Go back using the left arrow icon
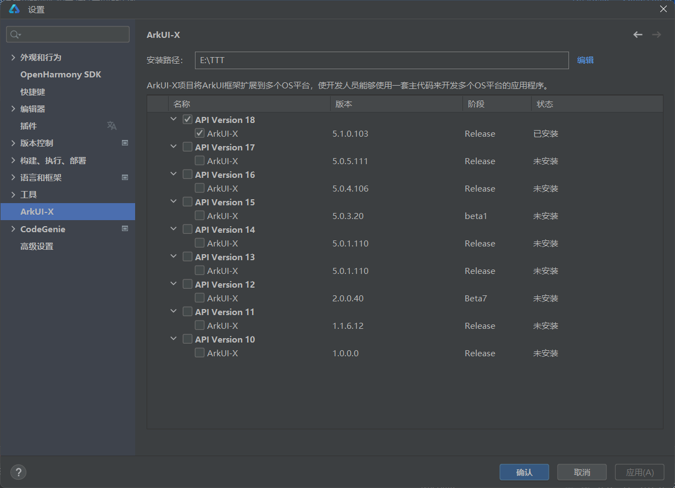This screenshot has width=675, height=488. [x=638, y=35]
